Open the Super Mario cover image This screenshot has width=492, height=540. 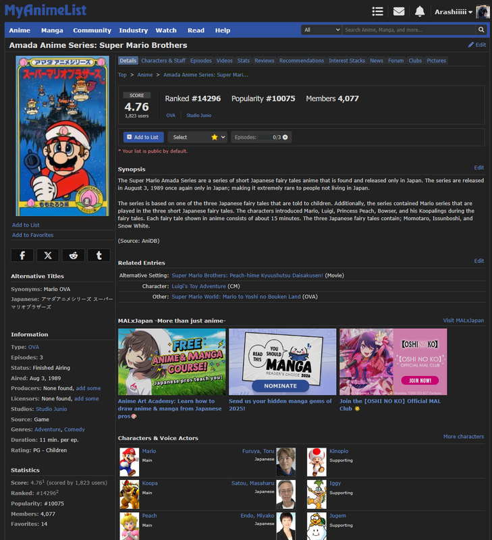pos(62,136)
